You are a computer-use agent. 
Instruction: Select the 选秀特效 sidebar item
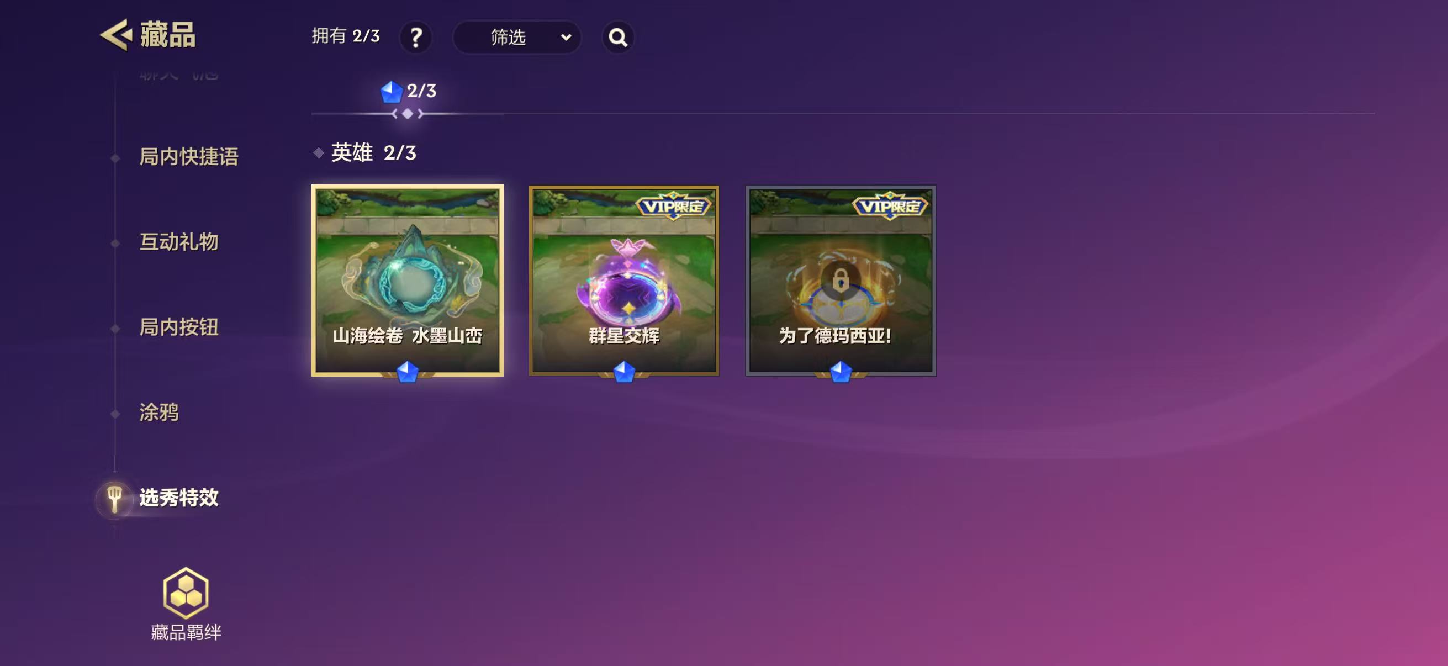pos(179,498)
